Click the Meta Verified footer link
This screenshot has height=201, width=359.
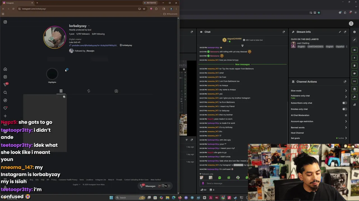coord(156,180)
